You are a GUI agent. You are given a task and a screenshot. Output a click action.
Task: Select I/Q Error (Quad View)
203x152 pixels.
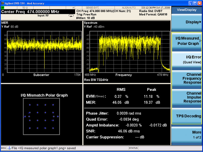coord(187,60)
